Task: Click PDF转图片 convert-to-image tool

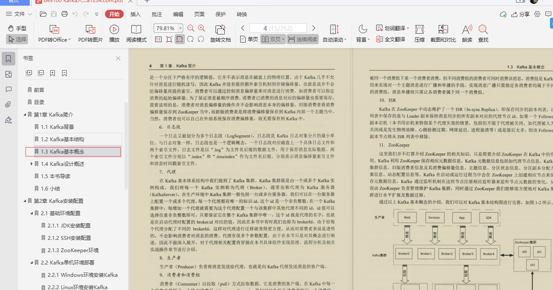Action: [x=90, y=34]
